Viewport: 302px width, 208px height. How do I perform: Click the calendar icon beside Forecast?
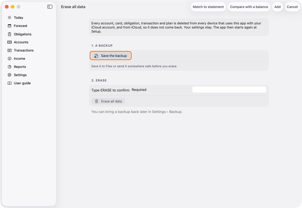coord(9,26)
